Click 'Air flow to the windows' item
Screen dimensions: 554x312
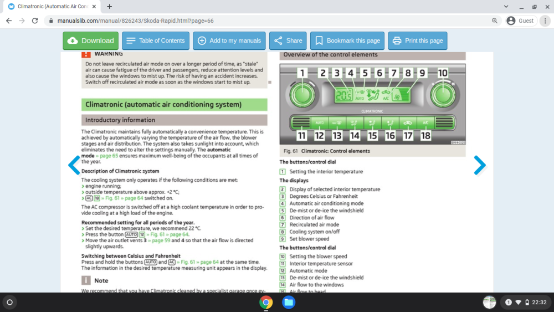pos(316,285)
